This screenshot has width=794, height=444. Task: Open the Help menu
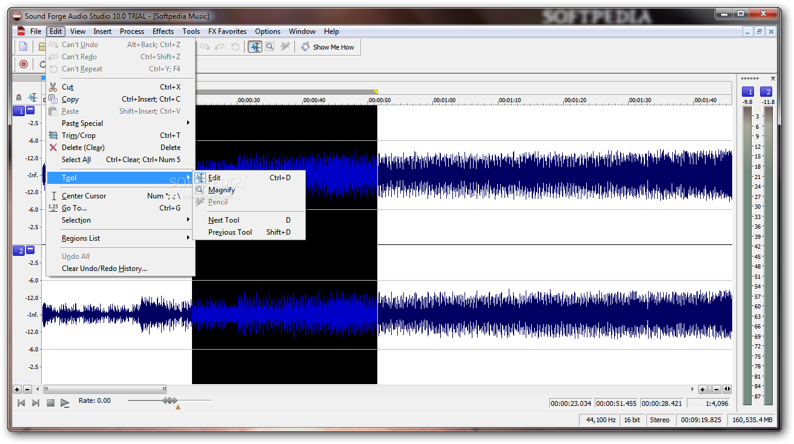click(x=331, y=31)
